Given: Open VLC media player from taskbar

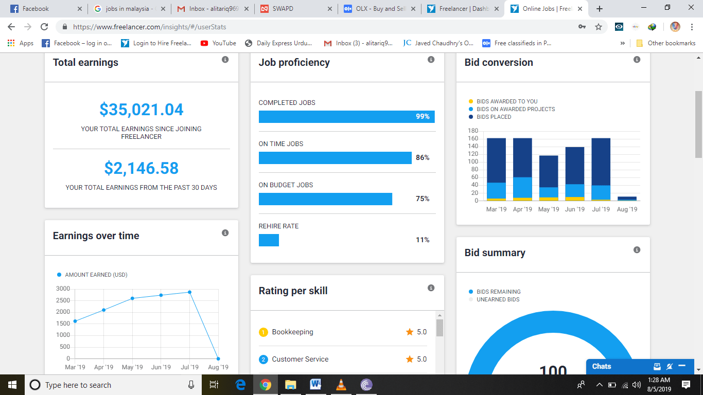Looking at the screenshot, I should [x=341, y=385].
